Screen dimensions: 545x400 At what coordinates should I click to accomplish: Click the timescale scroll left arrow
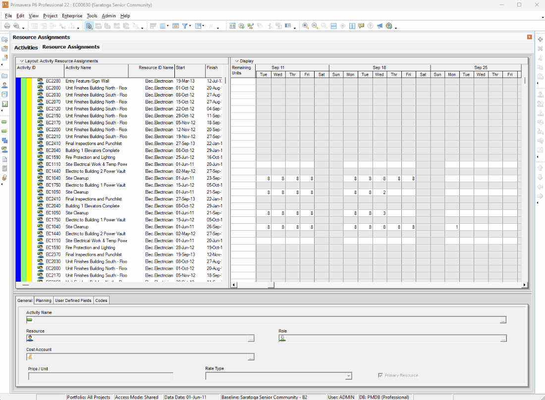234,285
